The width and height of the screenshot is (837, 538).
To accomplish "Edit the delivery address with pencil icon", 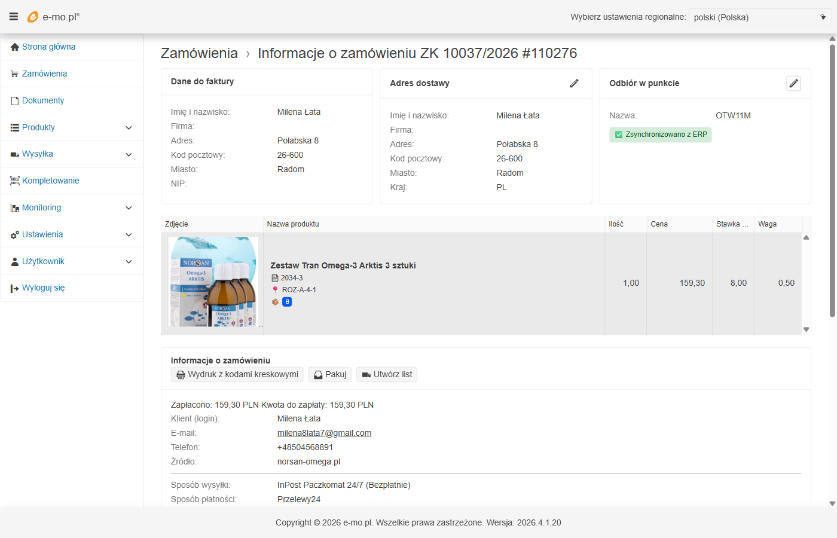I will coord(574,84).
